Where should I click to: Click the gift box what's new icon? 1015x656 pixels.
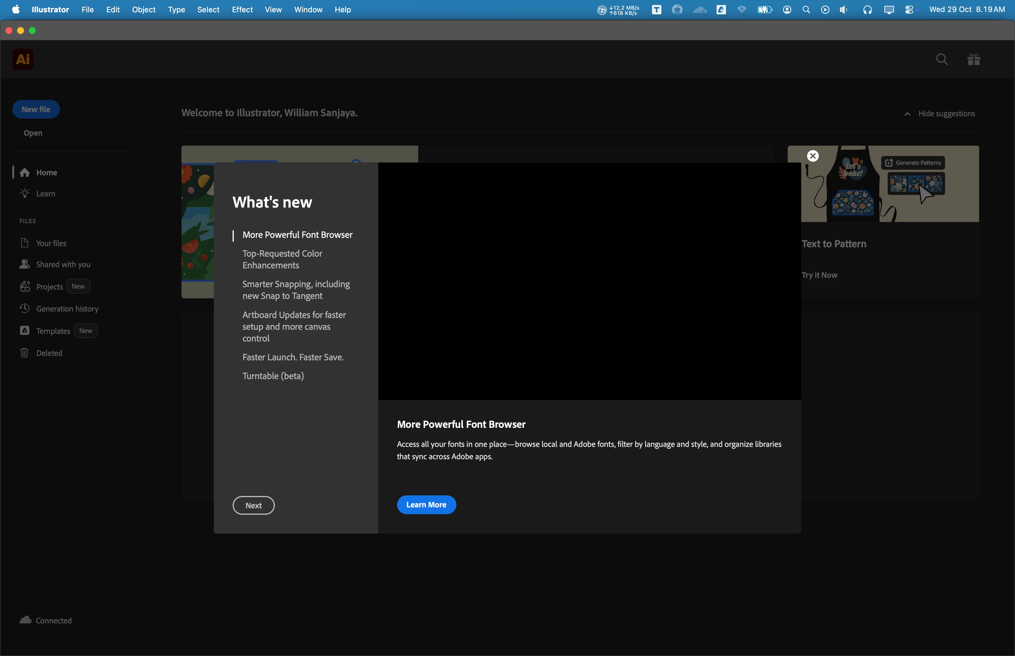pyautogui.click(x=974, y=59)
